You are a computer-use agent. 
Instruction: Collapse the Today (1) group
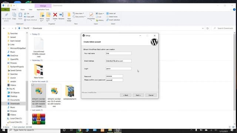pos(31,34)
